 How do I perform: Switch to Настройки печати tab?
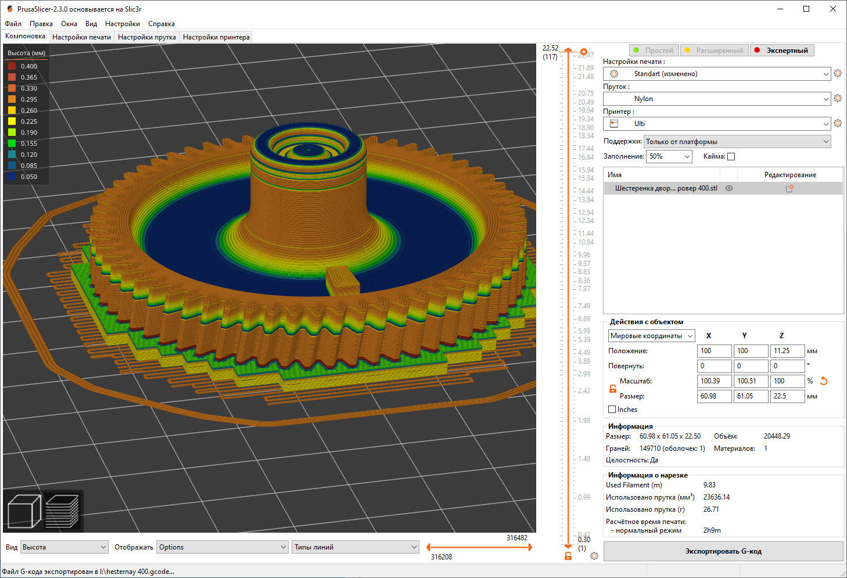[81, 37]
